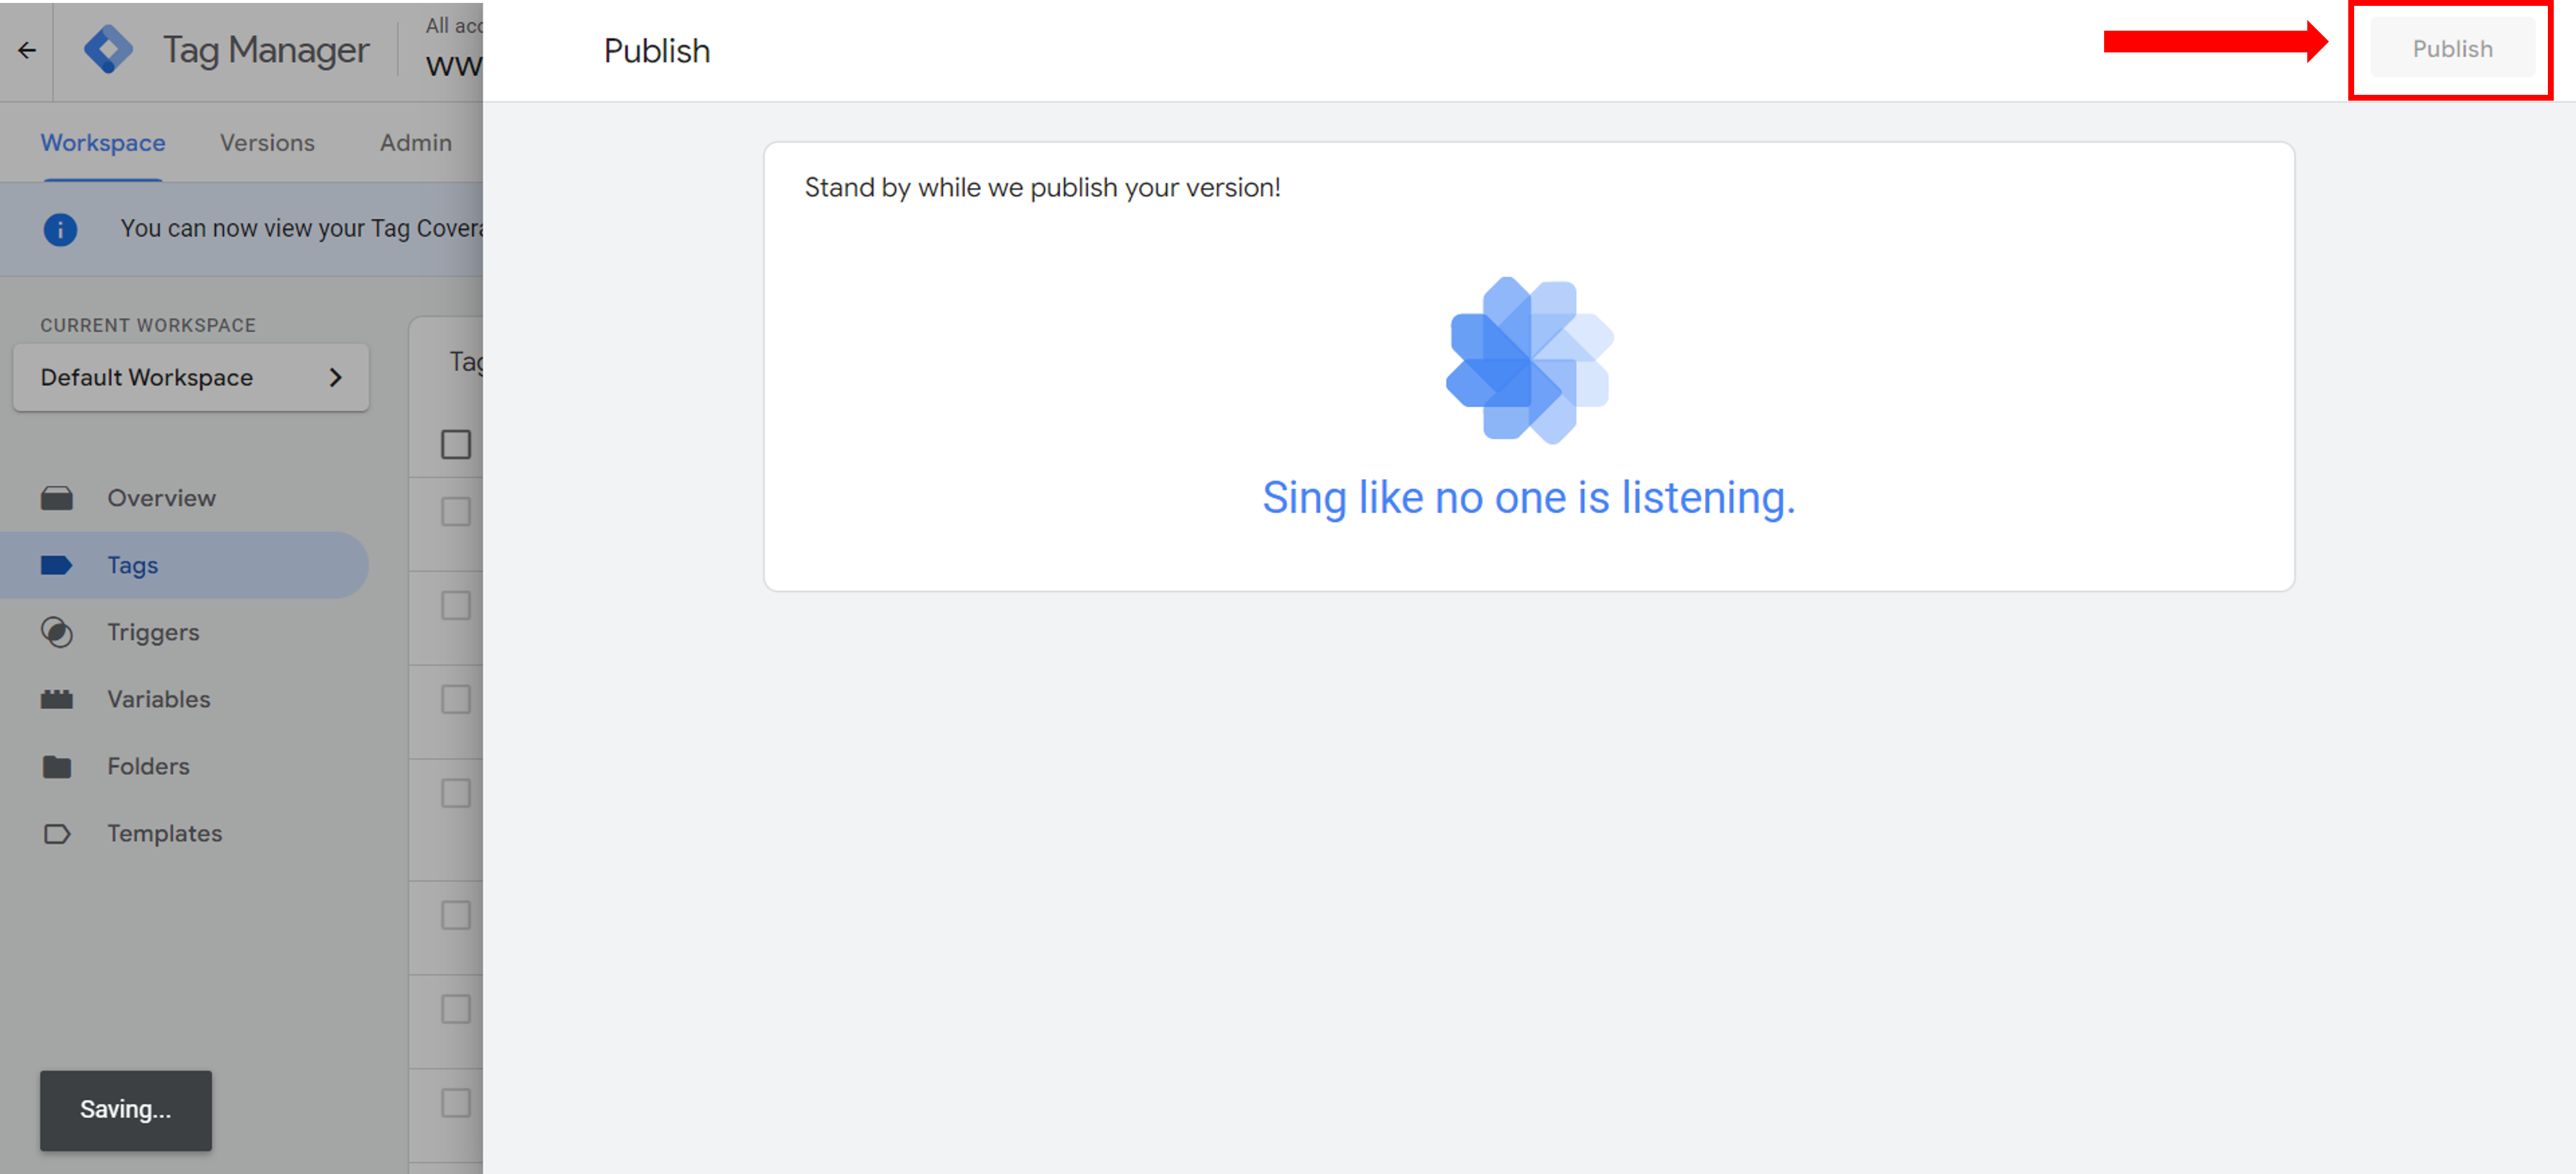The image size is (2576, 1174).
Task: Click the Publish button at top right
Action: [x=2452, y=49]
